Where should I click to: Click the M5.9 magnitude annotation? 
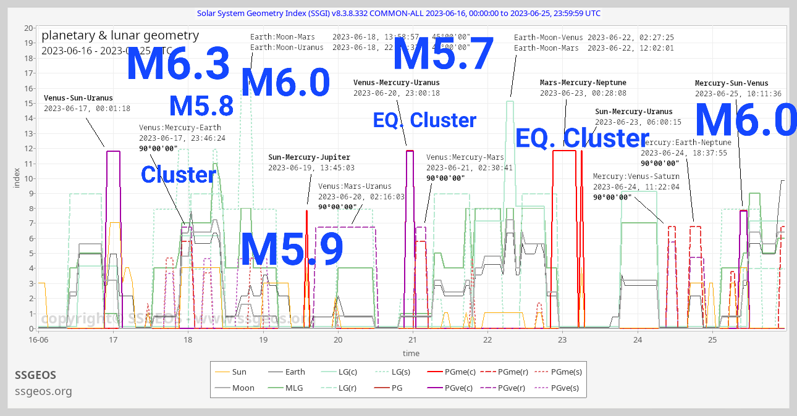click(292, 249)
